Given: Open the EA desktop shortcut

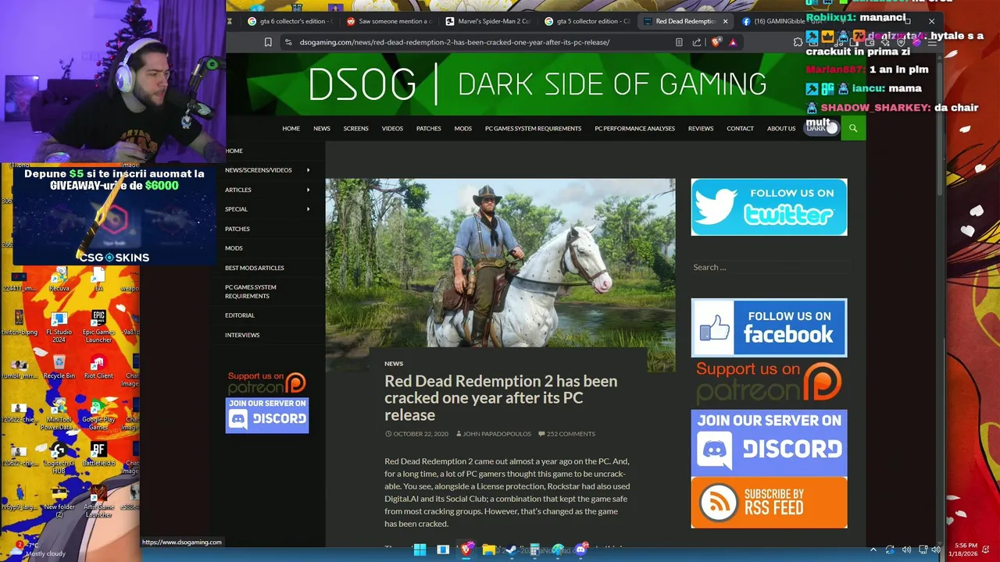Looking at the screenshot, I should pyautogui.click(x=98, y=279).
